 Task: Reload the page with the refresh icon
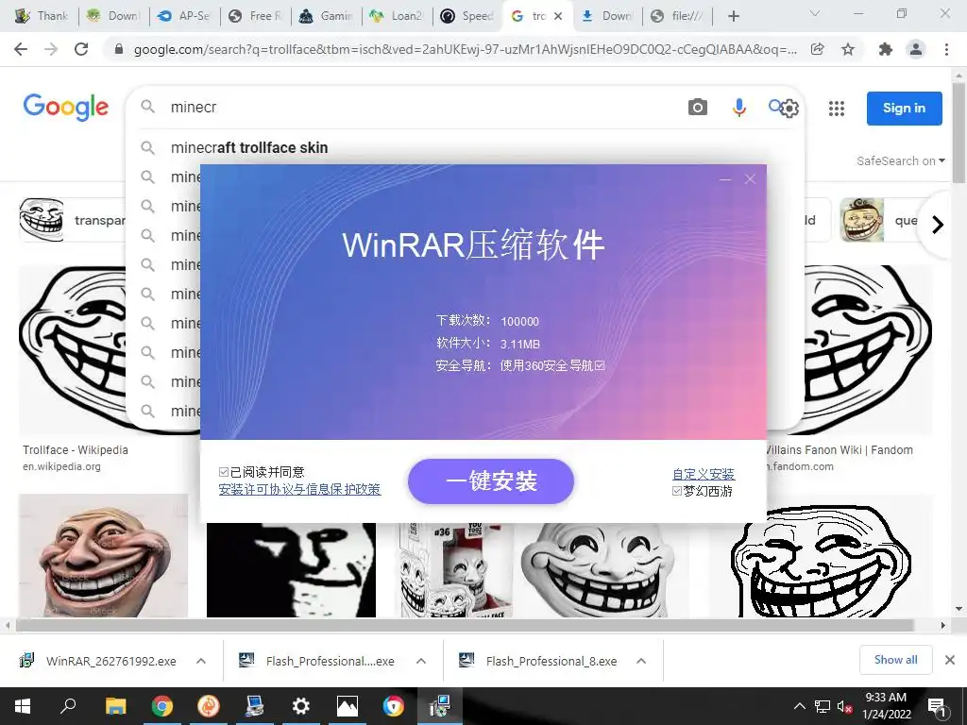tap(81, 49)
